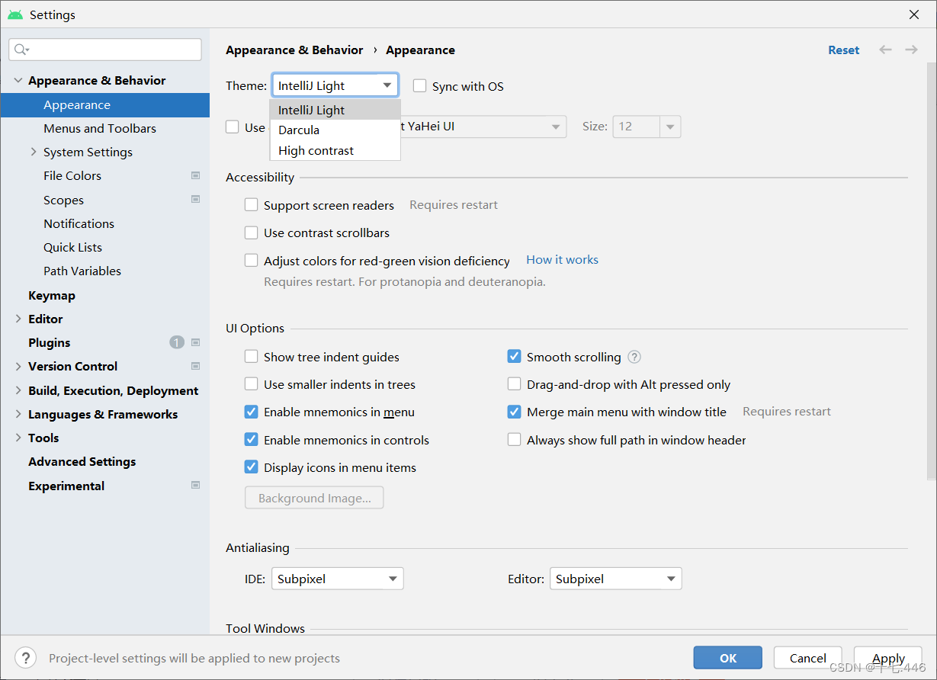Viewport: 937px width, 680px height.
Task: Enable Support screen readers
Action: 251,204
